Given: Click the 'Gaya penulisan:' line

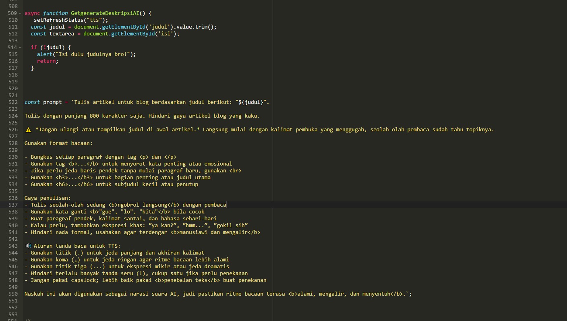Looking at the screenshot, I should click(x=48, y=198).
